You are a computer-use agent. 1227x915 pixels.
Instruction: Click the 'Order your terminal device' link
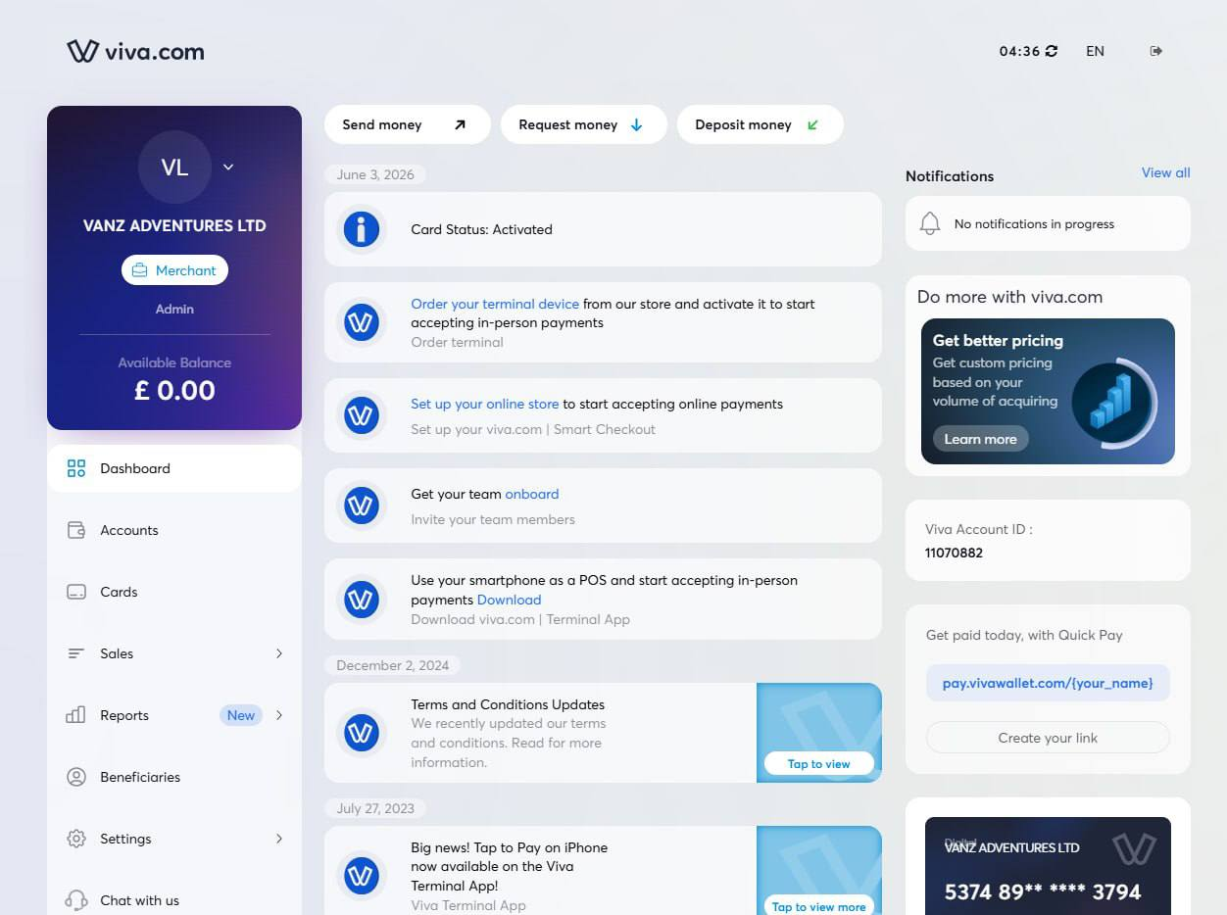point(495,304)
